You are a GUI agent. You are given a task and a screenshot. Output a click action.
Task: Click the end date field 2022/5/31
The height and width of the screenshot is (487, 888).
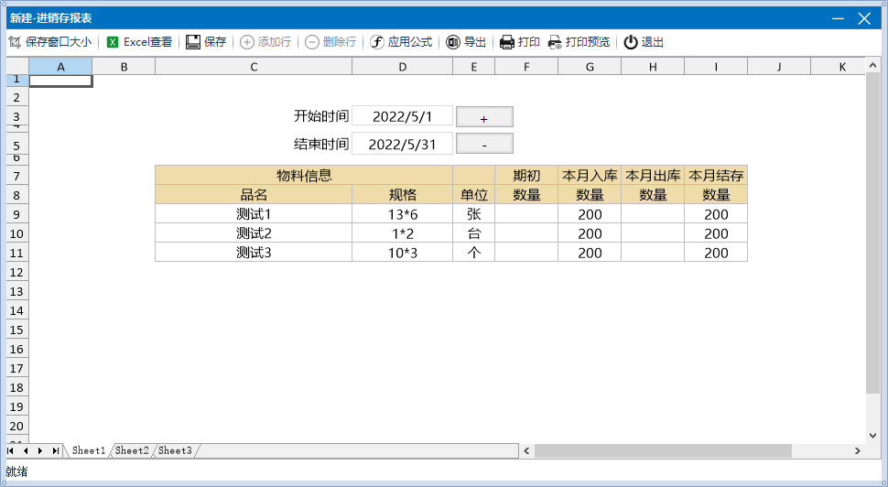coord(402,144)
